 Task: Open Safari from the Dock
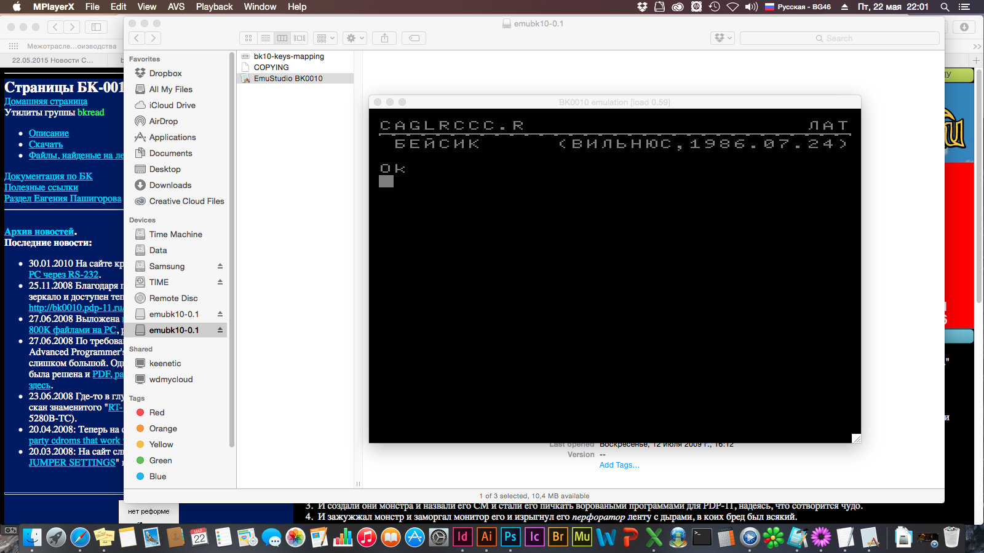point(80,538)
